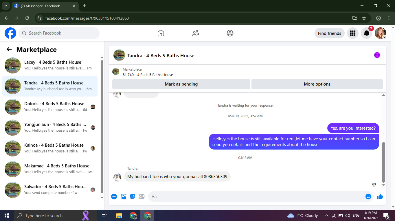Click the Aa message input field

pos(256,197)
